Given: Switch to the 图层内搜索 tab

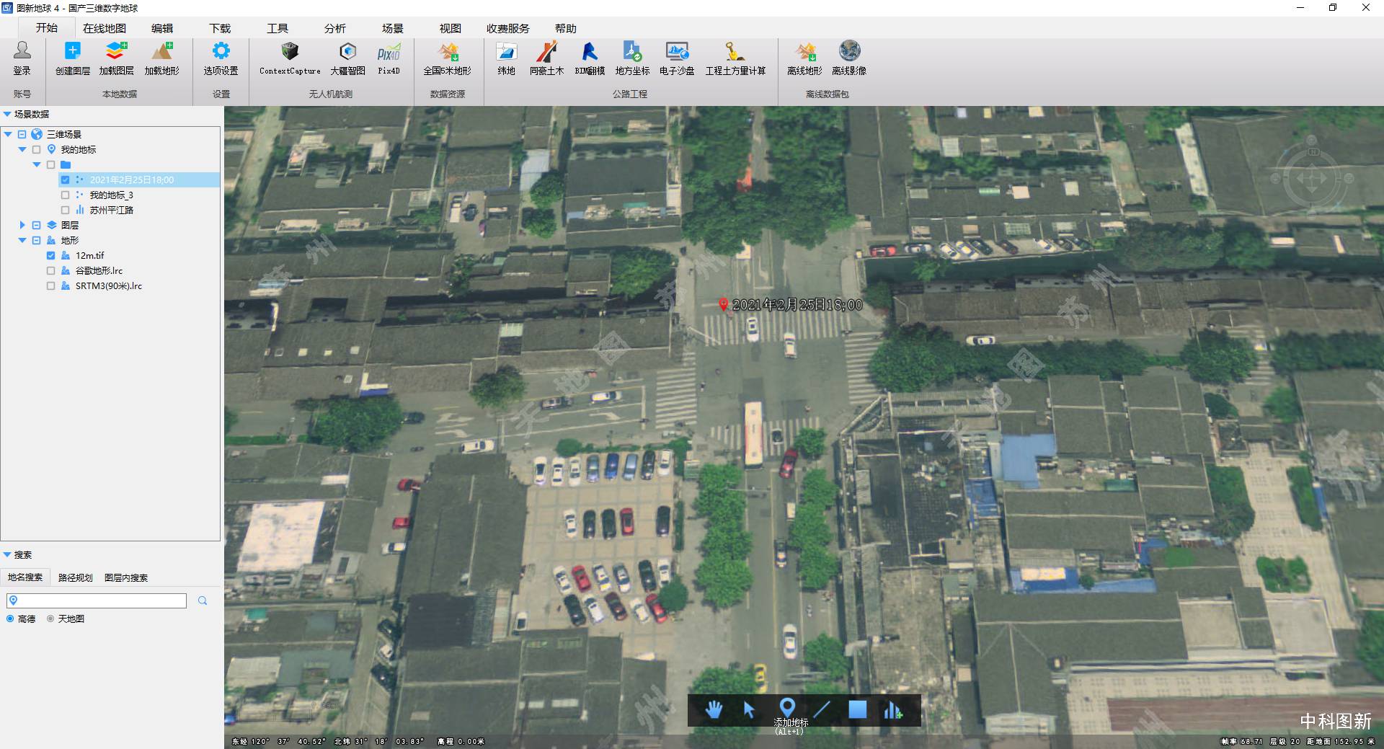Looking at the screenshot, I should tap(126, 577).
